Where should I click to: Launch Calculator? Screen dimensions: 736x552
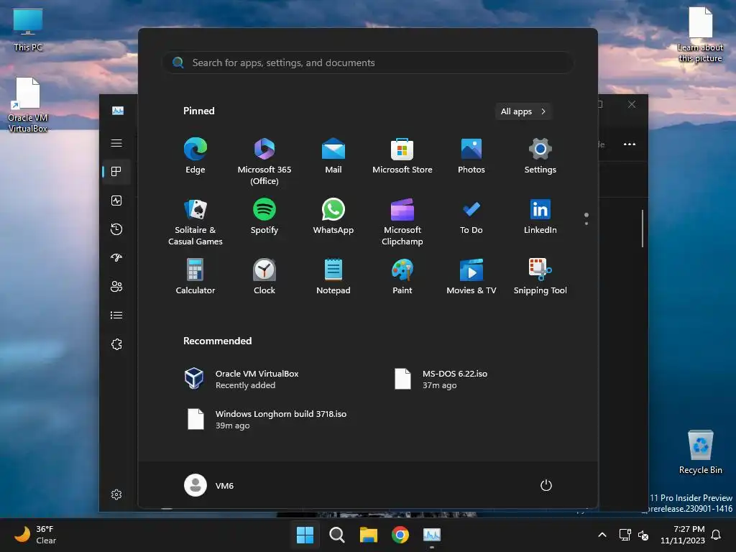coord(195,277)
